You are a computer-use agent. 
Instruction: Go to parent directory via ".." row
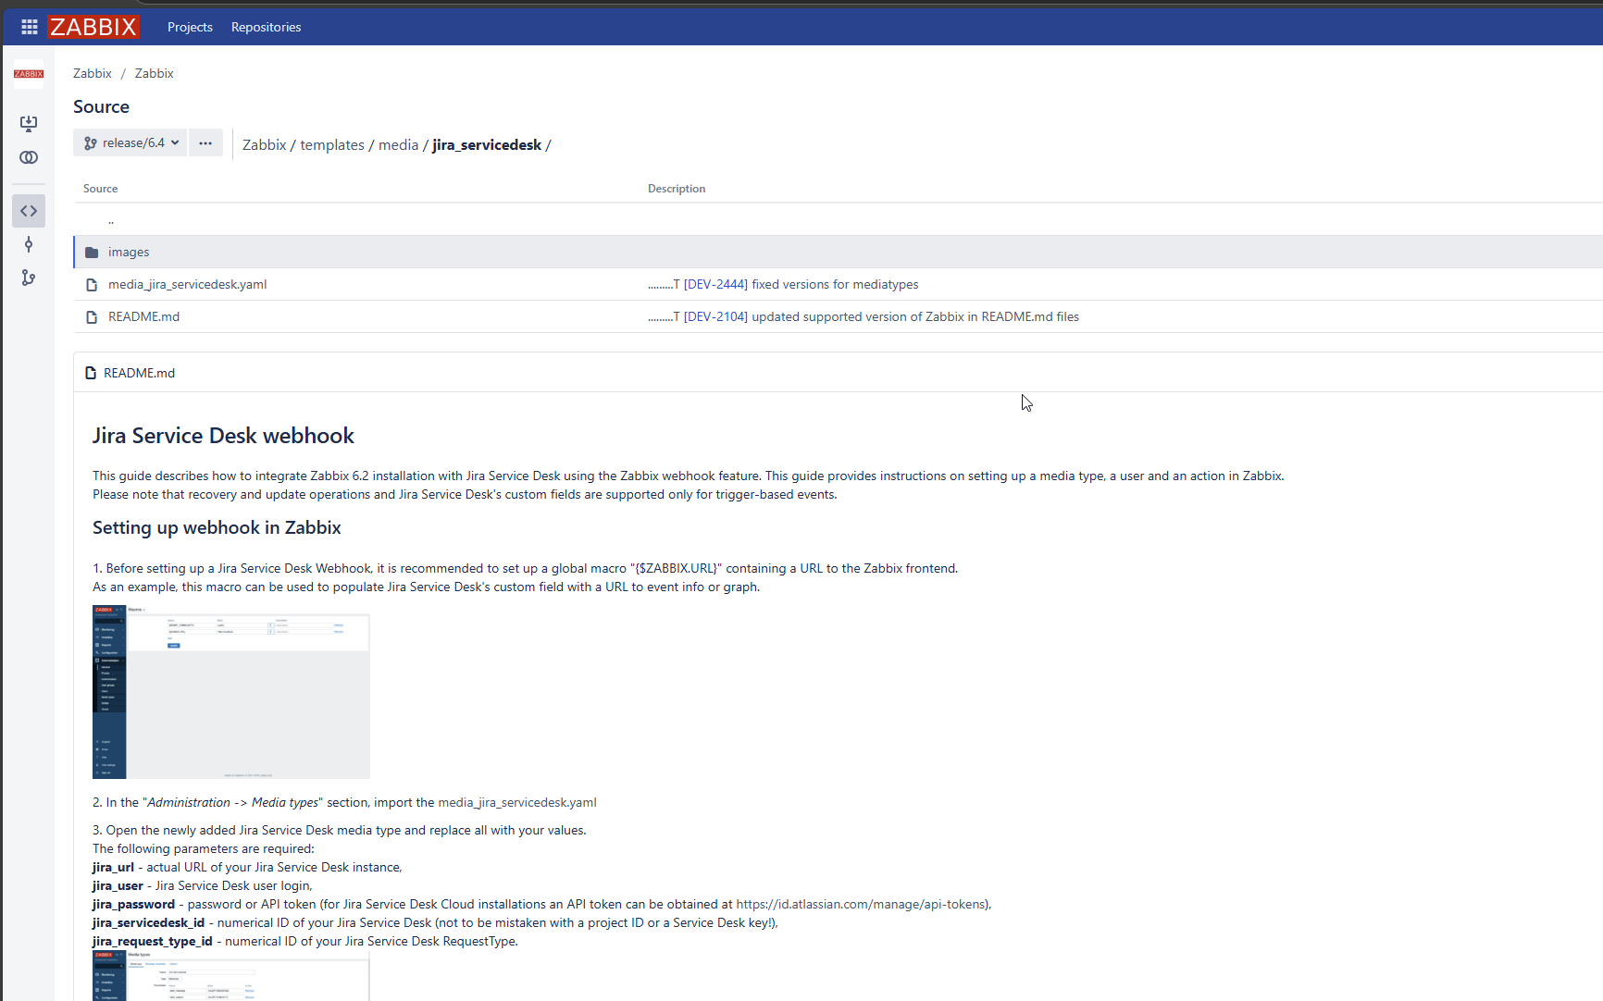111,220
